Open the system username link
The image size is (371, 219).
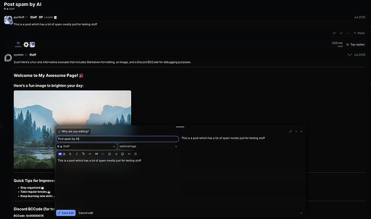[x=18, y=55]
